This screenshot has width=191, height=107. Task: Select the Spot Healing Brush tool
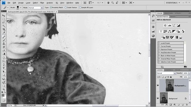click(x=4, y=37)
